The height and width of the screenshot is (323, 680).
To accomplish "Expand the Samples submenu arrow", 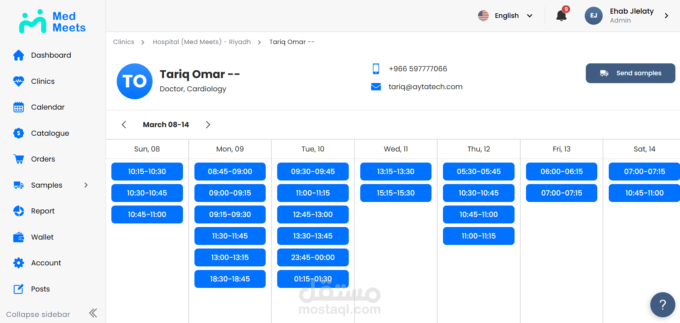I will point(86,185).
